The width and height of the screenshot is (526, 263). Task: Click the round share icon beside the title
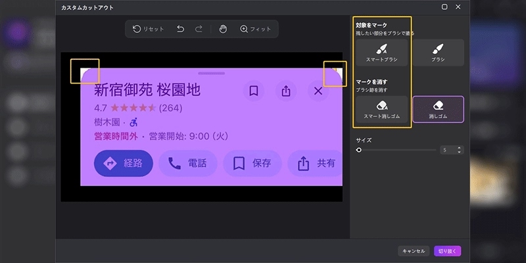(286, 91)
